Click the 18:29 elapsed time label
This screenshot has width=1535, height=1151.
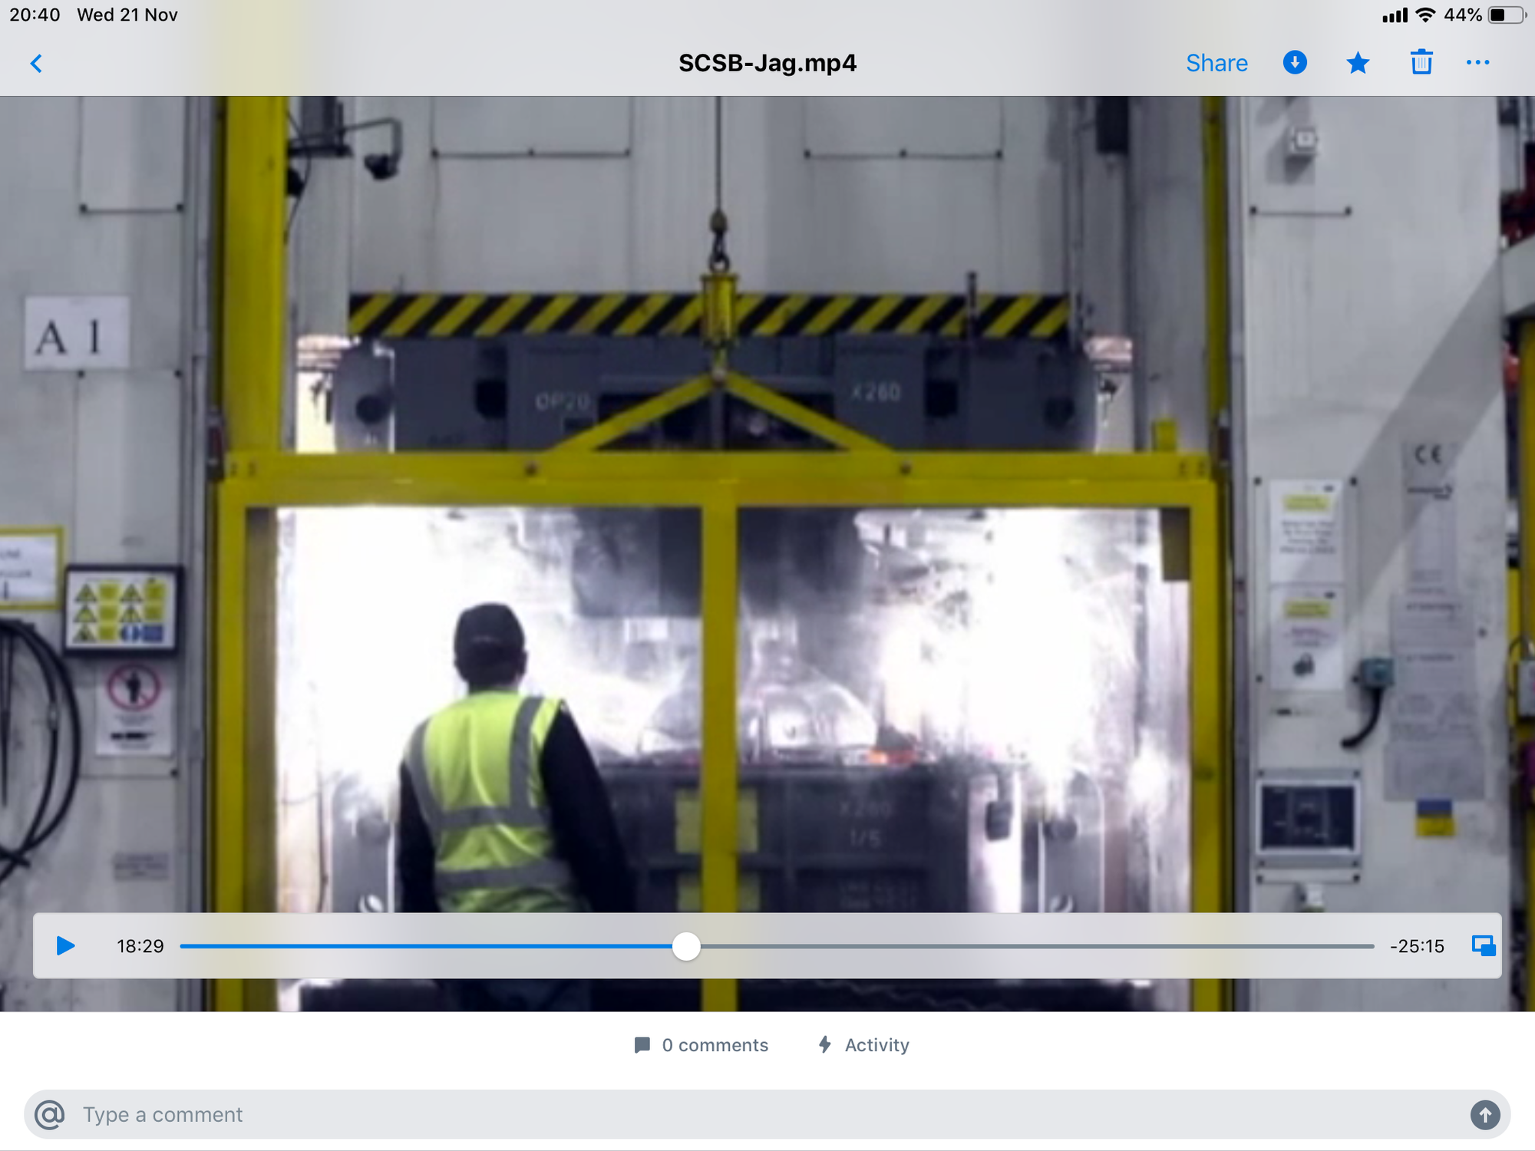(140, 946)
